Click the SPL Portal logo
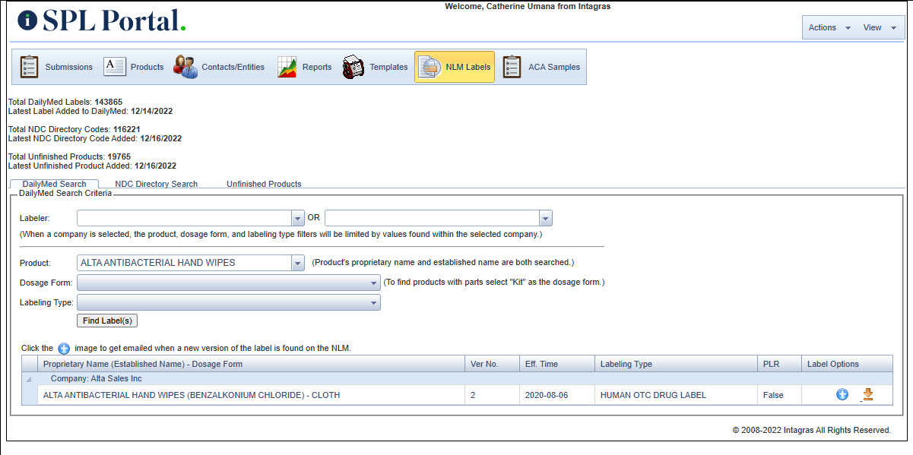Image resolution: width=913 pixels, height=455 pixels. [x=102, y=21]
